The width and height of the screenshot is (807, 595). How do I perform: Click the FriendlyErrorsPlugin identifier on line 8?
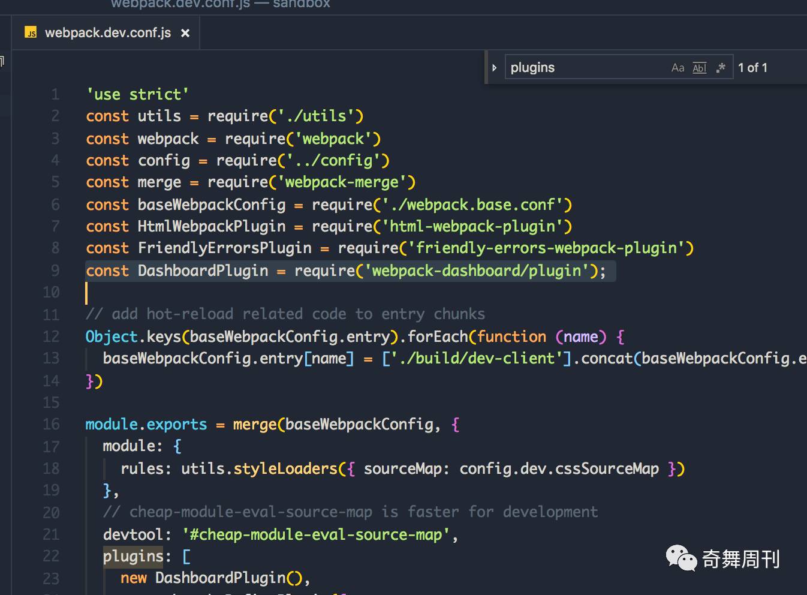pos(224,248)
